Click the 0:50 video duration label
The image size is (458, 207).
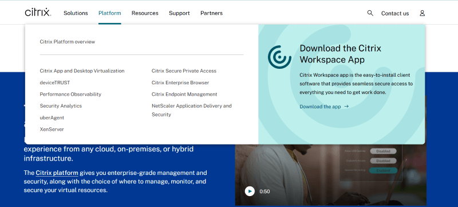264,192
